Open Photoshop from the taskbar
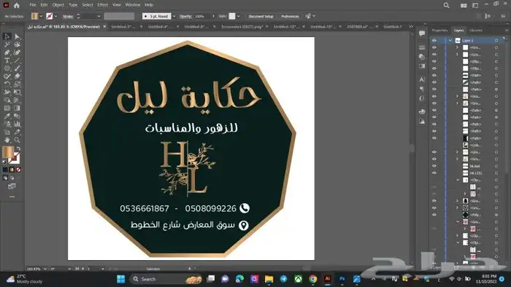Screen dimensions: 511x287 tap(342, 279)
